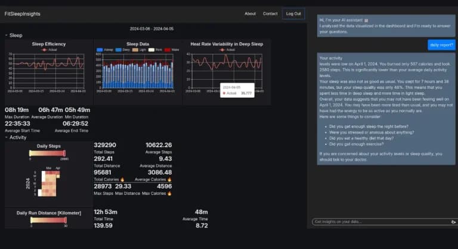The width and height of the screenshot is (458, 249).
Task: Click the fire icon beside Max Calories
Action: pos(169,193)
